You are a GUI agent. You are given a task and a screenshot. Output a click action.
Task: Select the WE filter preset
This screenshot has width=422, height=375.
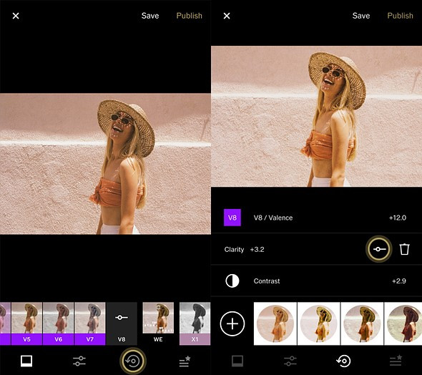[x=158, y=323]
